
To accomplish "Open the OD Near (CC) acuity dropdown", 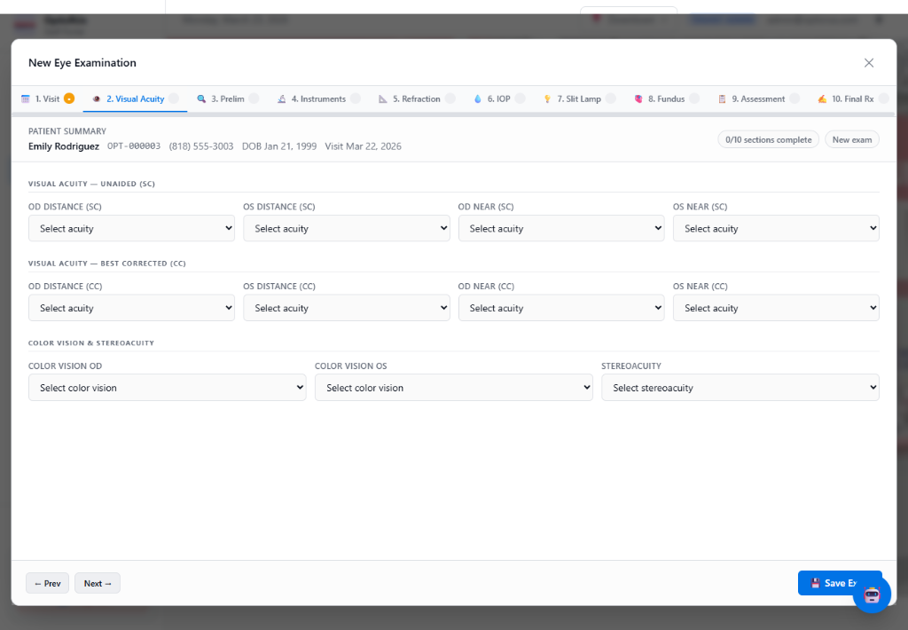I will pos(560,308).
